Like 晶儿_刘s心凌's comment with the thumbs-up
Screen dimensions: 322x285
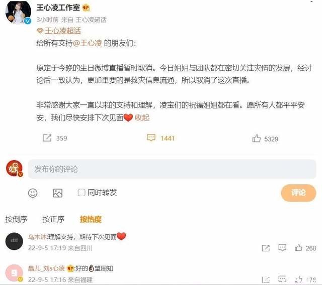pyautogui.click(x=298, y=279)
